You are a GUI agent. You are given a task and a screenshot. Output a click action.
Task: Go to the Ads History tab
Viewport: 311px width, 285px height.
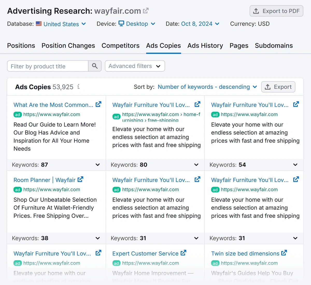[205, 46]
